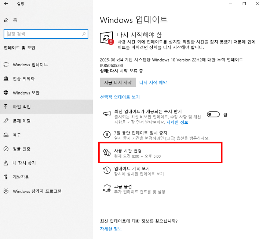Screen dimensions: 263x239
Task: Click the megaphone icon for latest updates
Action: (x=107, y=113)
